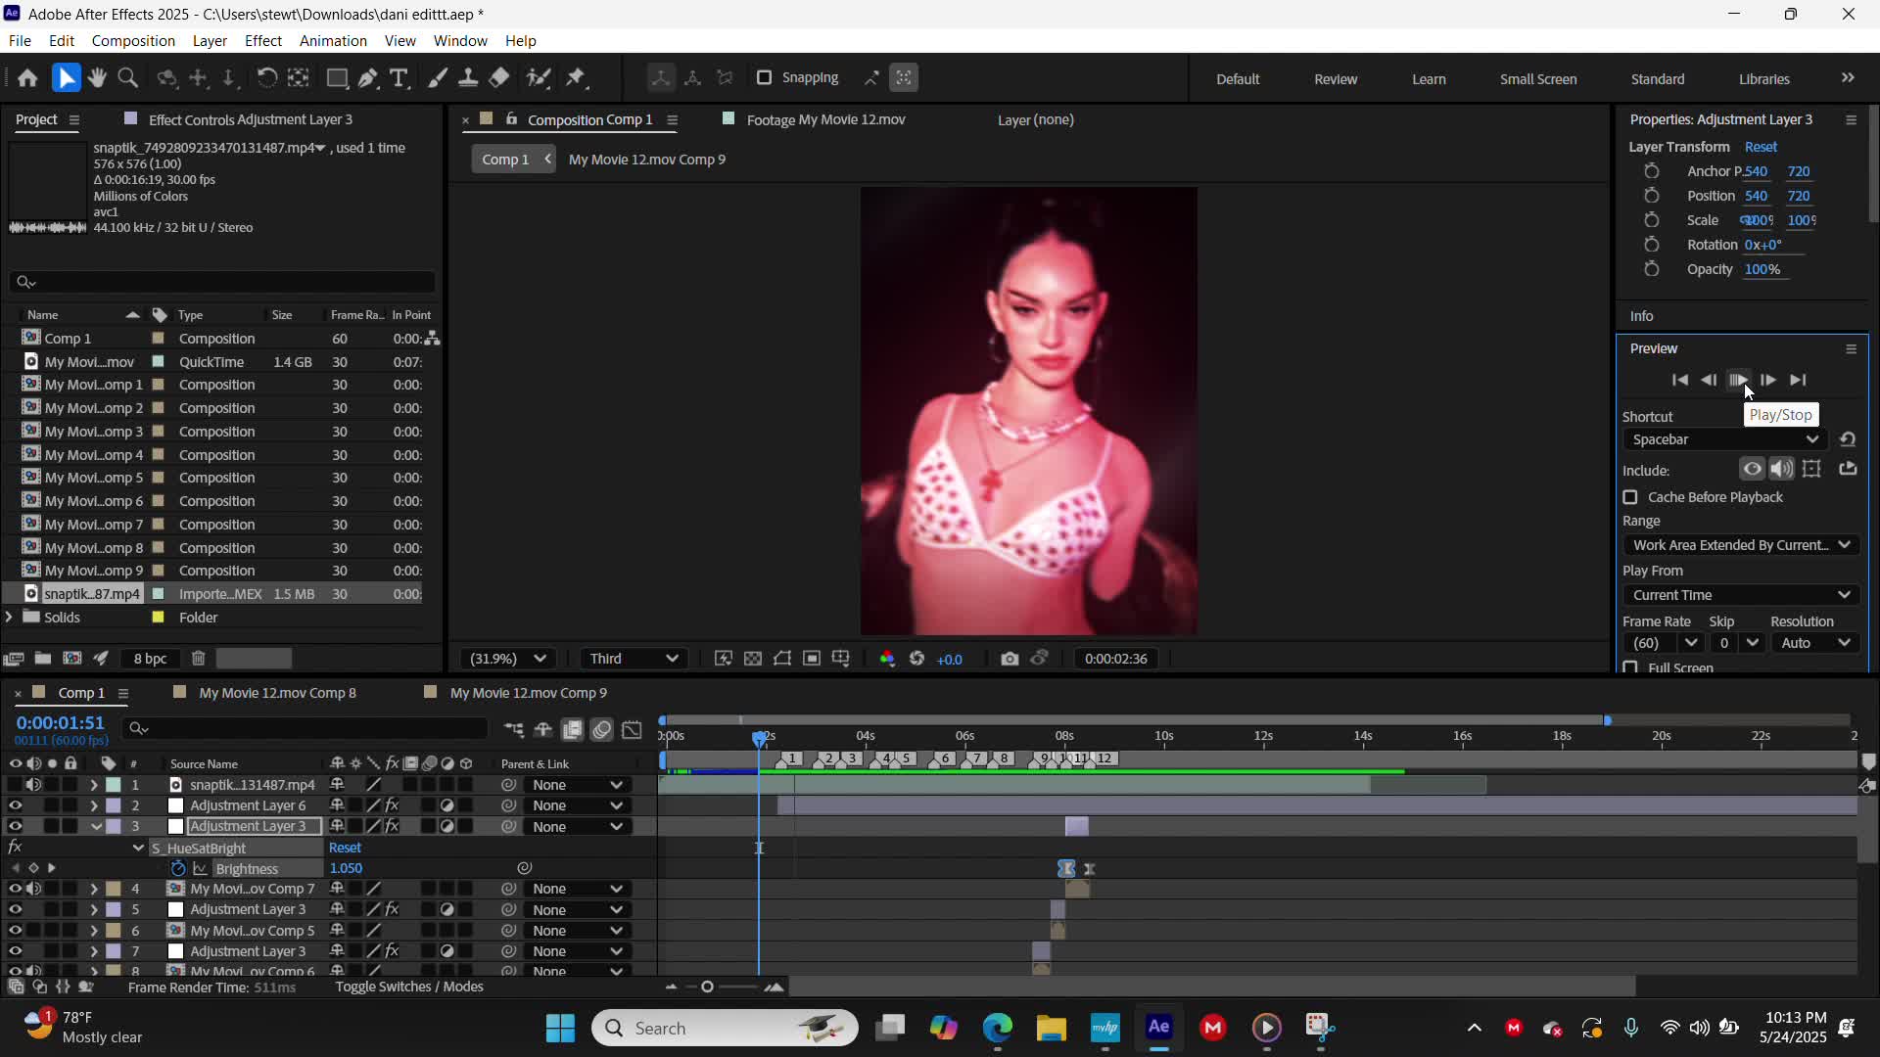
Task: Check the Cache Before Playback option
Action: click(x=1631, y=497)
